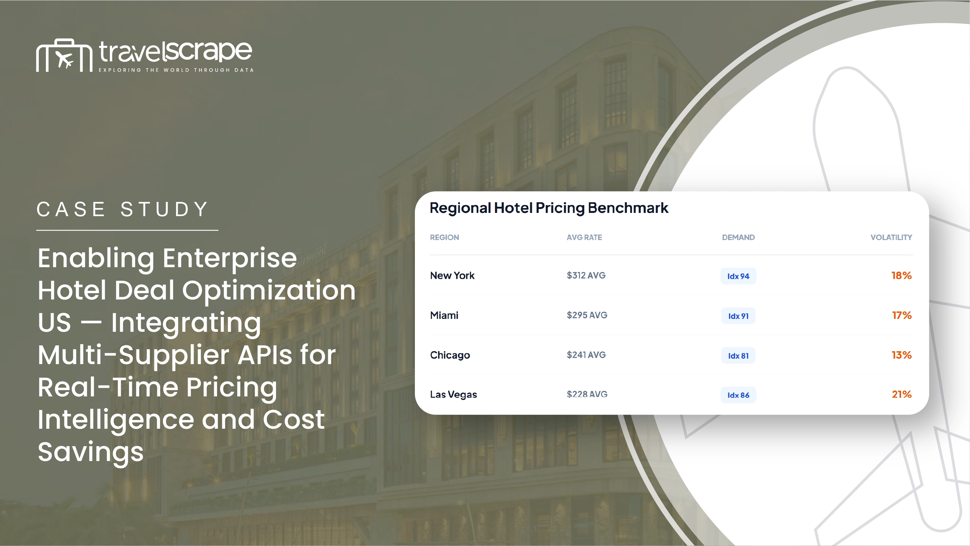The width and height of the screenshot is (970, 546).
Task: Click the '$295 AVG' rate value
Action: click(587, 315)
